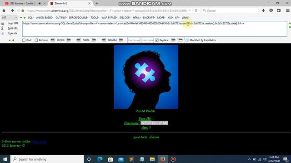Click the HackBar URL text area
Viewport: 291px width, 163px height.
click(155, 29)
